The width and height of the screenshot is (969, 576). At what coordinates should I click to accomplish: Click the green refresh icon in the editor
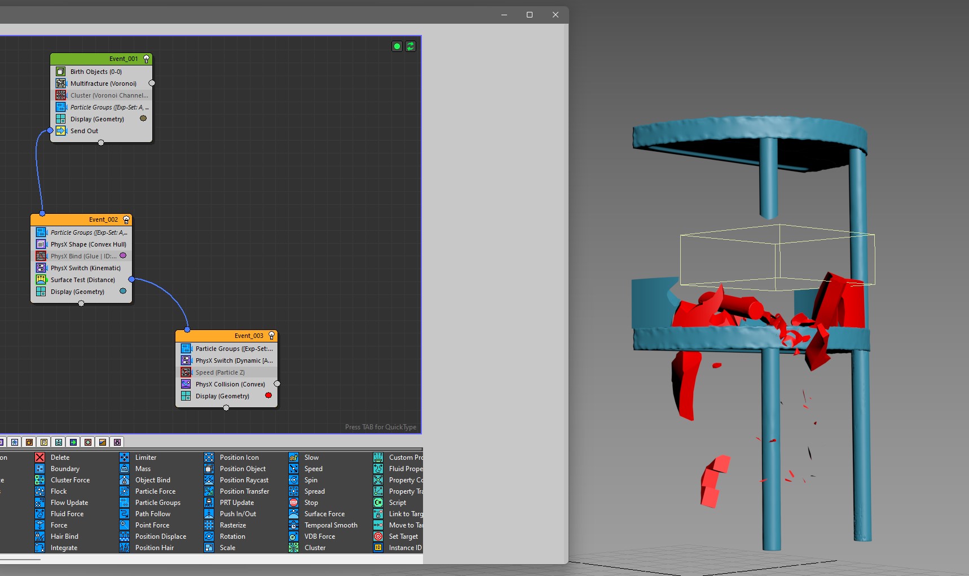click(x=411, y=46)
